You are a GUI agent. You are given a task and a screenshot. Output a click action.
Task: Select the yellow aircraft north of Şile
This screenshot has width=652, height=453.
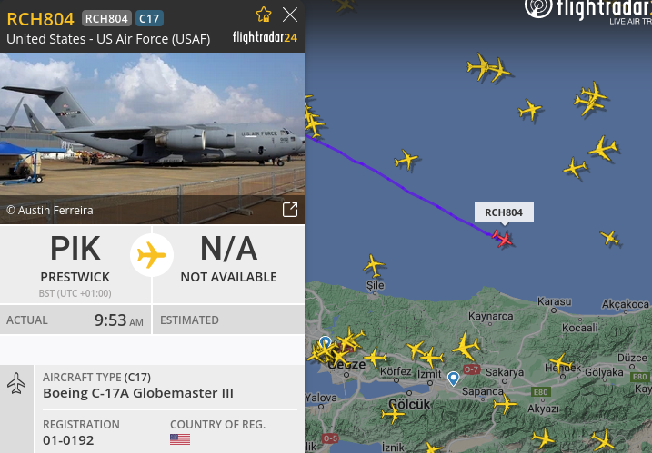pyautogui.click(x=374, y=265)
